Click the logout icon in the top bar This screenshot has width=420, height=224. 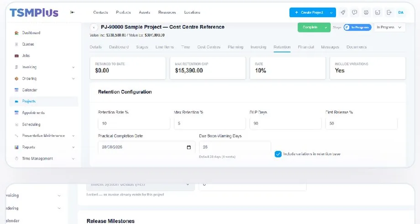pos(389,12)
